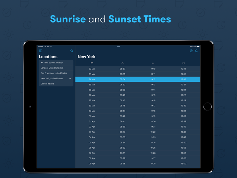Screen dimensions: 237x178
Task: Click the 31 Mar date cell
Action: click(92, 116)
